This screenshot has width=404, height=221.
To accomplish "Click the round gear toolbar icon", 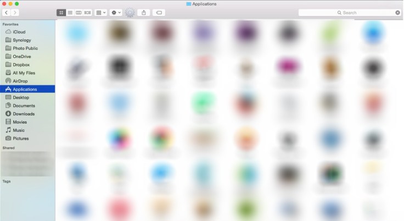I will [130, 13].
